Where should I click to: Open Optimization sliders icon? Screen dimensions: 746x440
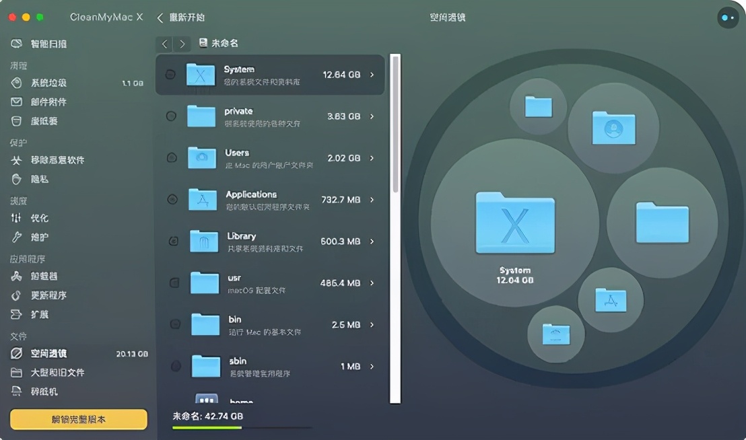pos(17,218)
